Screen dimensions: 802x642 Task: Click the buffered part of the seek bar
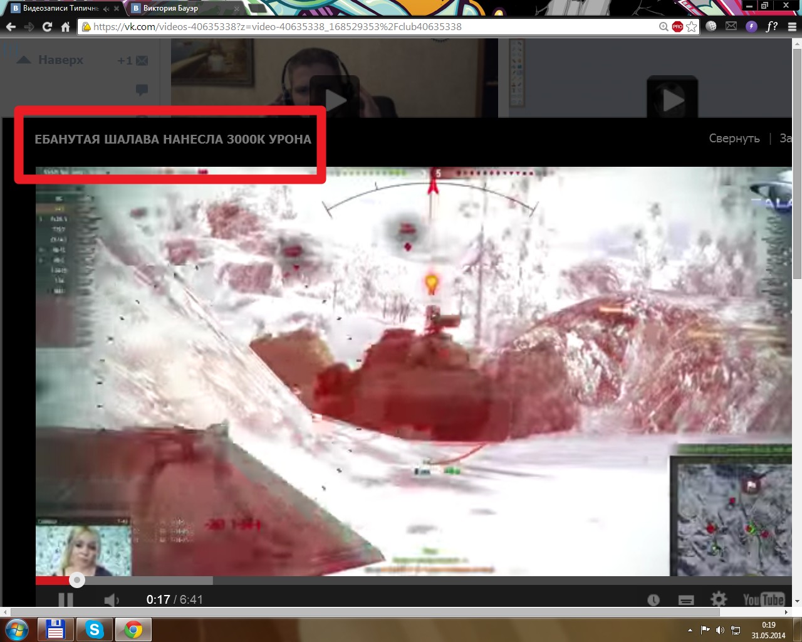coord(148,581)
